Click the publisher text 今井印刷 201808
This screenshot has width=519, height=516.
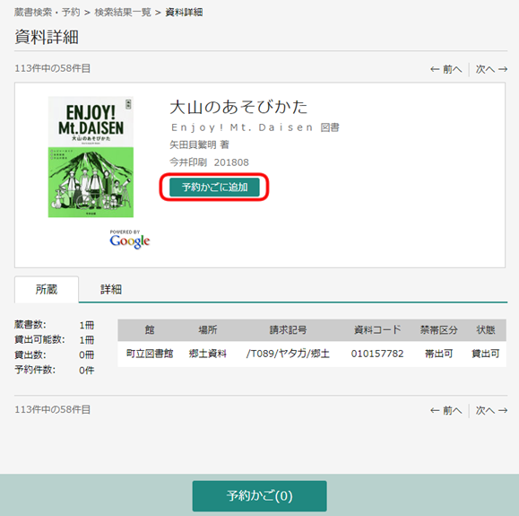[209, 162]
